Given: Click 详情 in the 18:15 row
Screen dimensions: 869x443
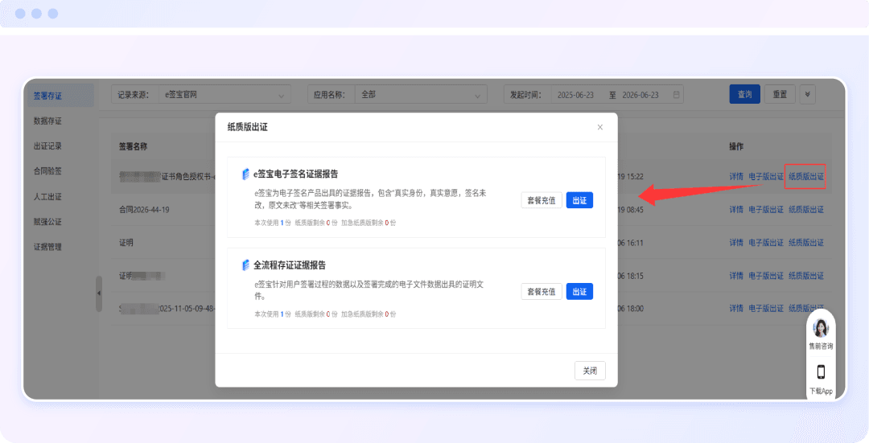Looking at the screenshot, I should coord(736,276).
